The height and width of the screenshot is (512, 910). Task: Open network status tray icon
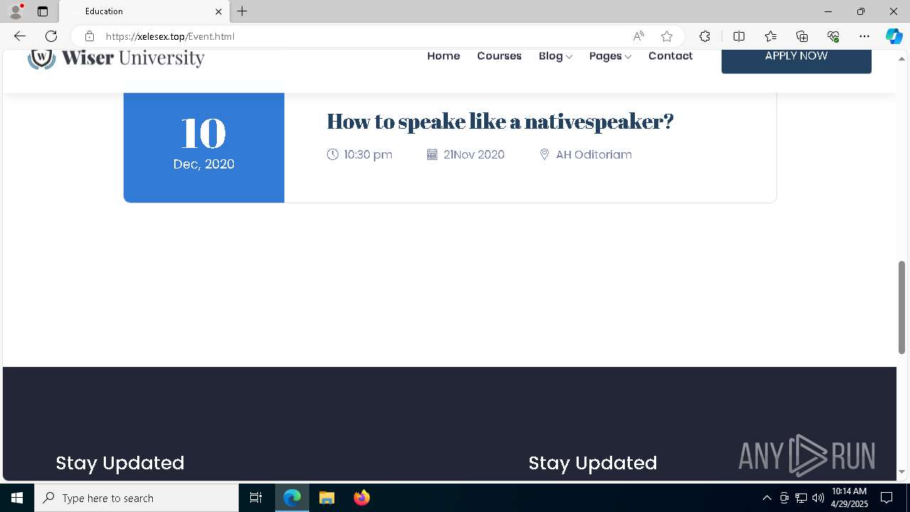[801, 498]
